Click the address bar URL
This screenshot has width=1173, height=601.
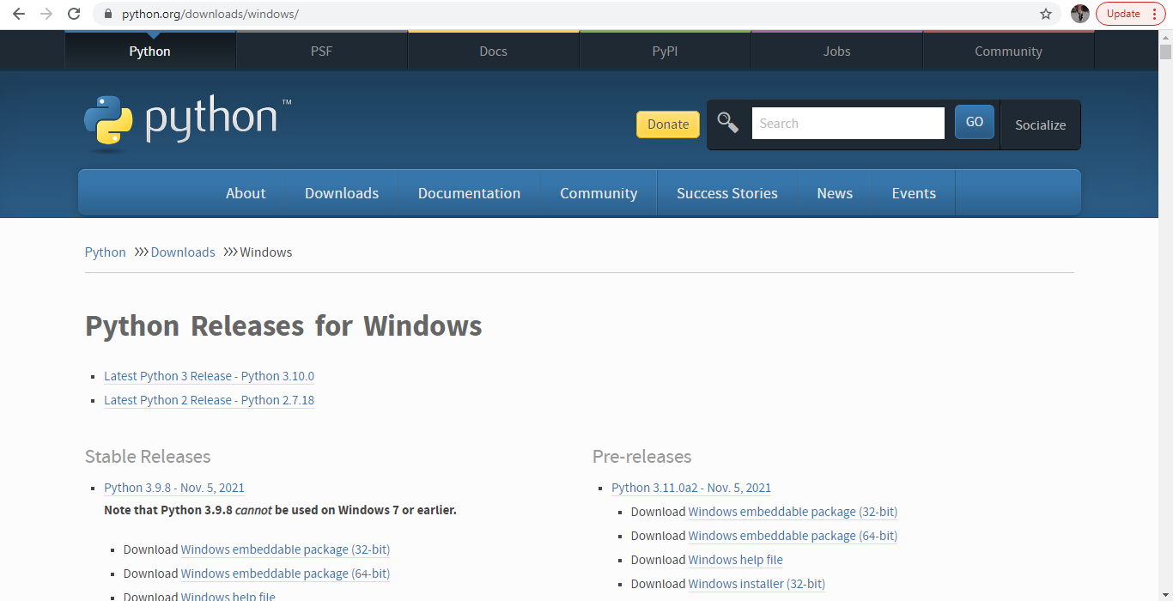pos(210,15)
